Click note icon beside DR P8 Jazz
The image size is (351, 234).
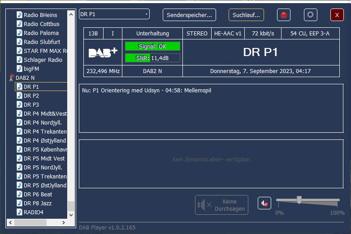click(x=19, y=203)
